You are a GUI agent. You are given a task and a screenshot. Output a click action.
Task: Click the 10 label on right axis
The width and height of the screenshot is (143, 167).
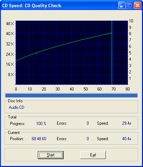point(131,21)
